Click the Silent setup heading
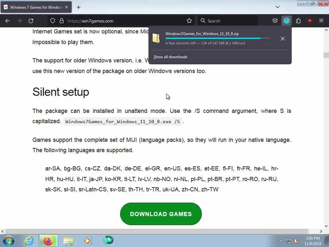Image resolution: width=329 pixels, height=247 pixels. [61, 92]
